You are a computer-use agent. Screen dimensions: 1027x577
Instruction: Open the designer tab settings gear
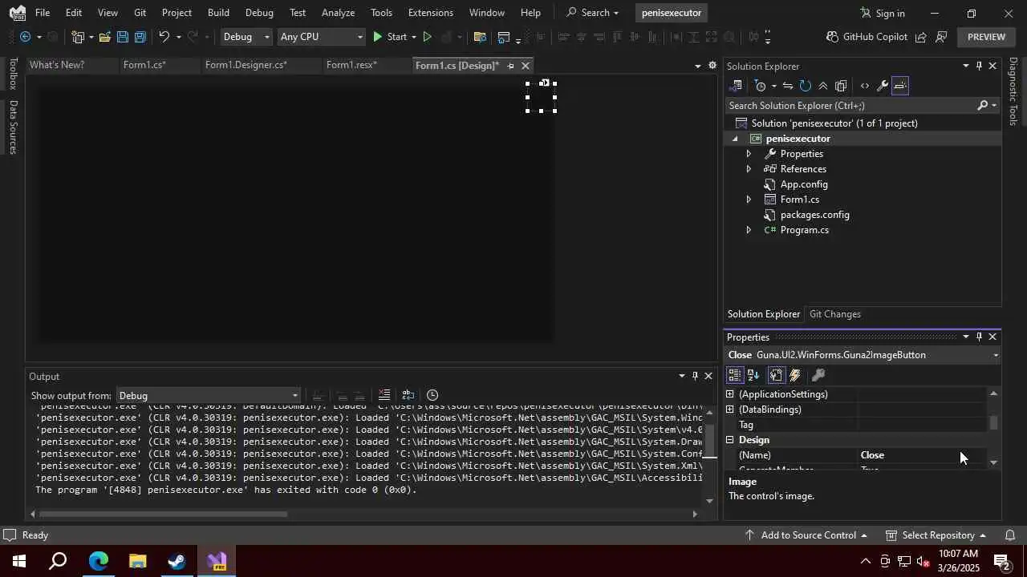click(x=712, y=66)
